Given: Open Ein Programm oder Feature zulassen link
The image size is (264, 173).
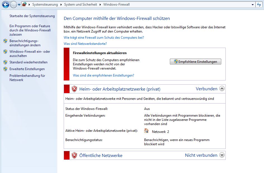Looking at the screenshot, I should 30,30.
